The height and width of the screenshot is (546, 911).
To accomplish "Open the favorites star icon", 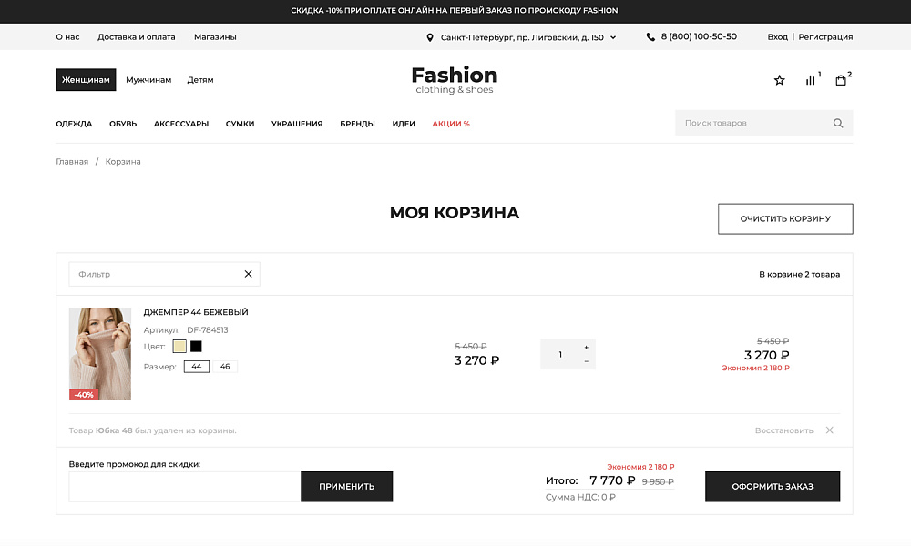I will [779, 80].
